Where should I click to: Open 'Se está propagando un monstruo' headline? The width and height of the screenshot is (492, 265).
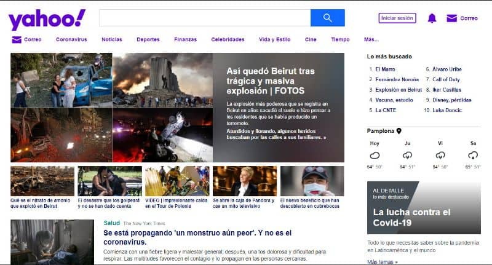click(x=197, y=237)
